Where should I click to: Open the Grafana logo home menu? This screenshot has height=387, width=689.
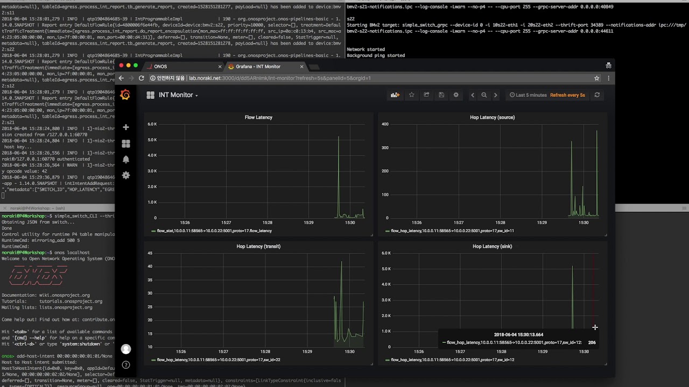(x=125, y=95)
